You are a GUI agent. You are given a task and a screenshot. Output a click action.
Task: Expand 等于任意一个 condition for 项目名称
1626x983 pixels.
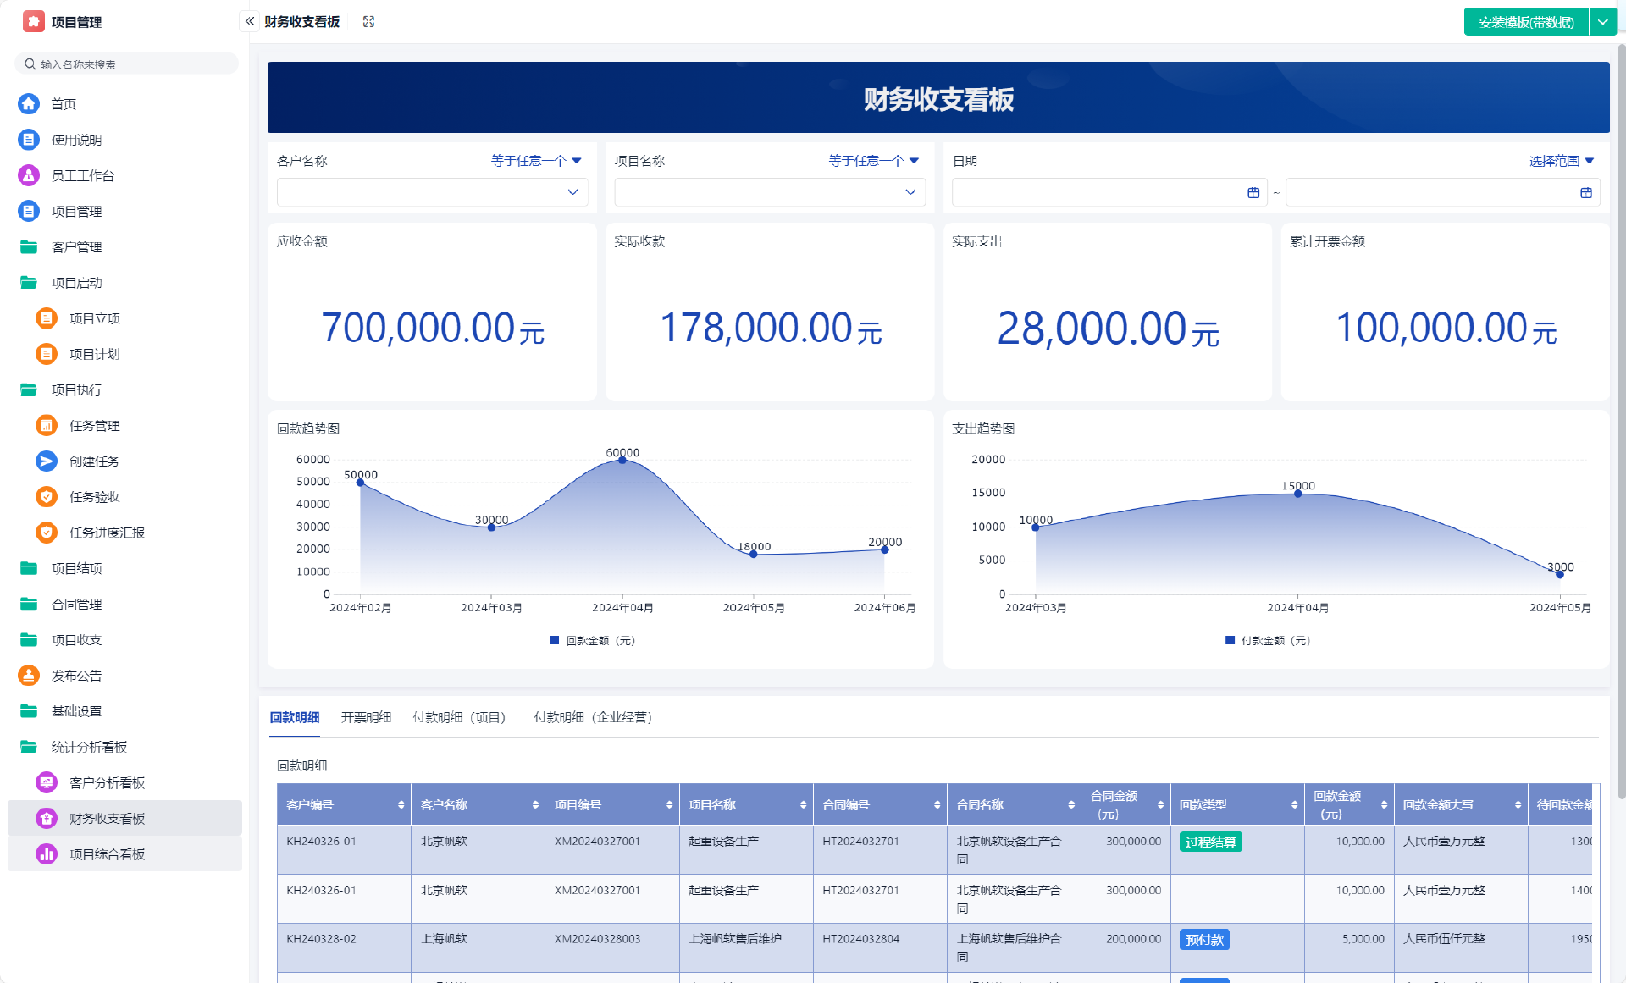pos(873,161)
